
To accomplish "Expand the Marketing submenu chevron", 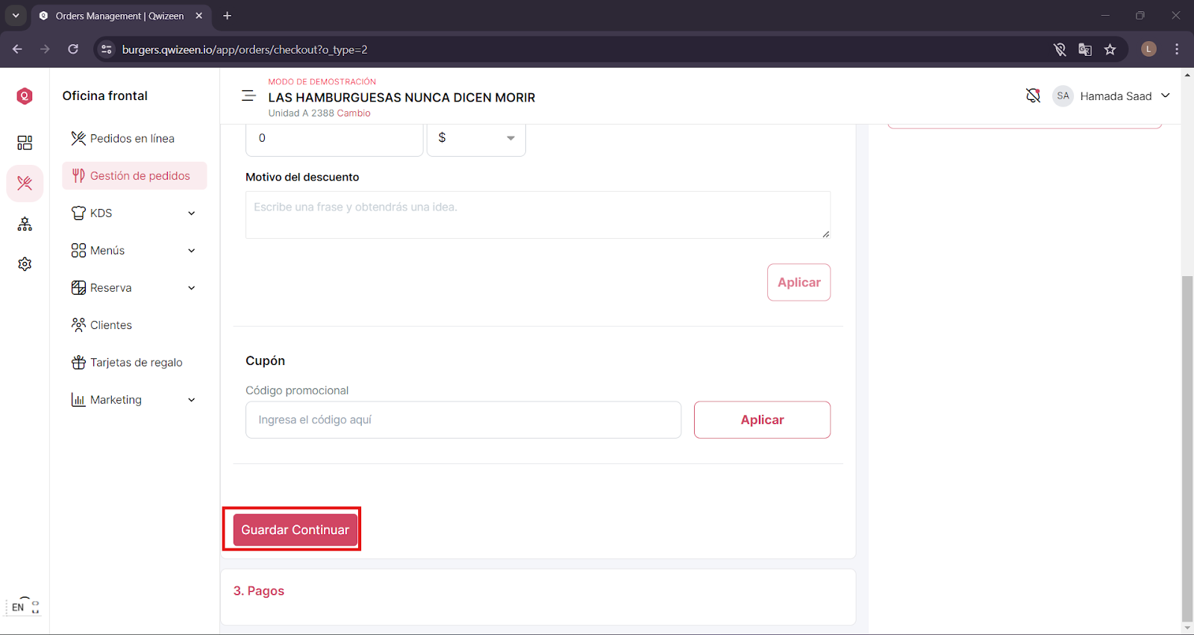I will tap(192, 400).
